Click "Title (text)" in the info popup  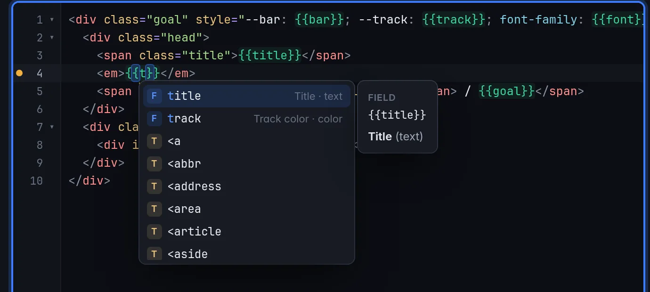[396, 137]
